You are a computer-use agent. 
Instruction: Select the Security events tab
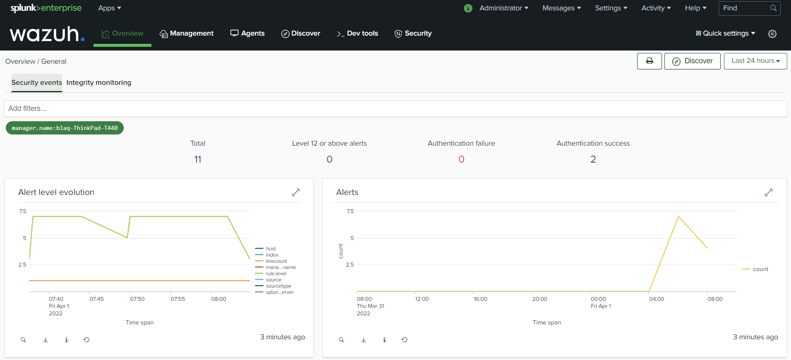(x=36, y=83)
